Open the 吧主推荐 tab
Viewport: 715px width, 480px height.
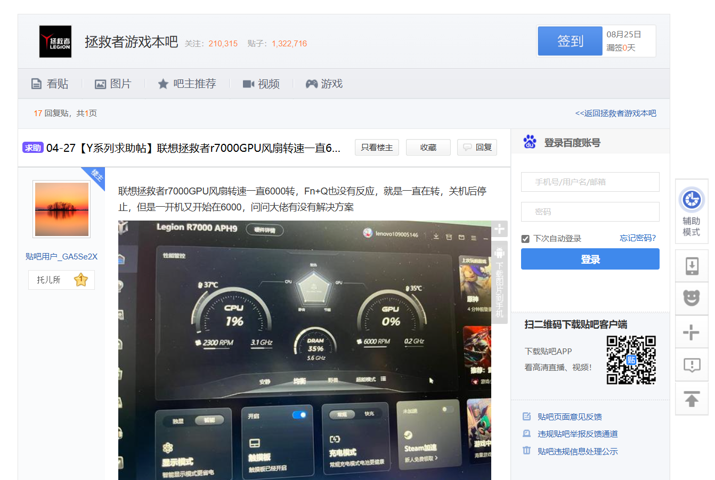tap(187, 84)
